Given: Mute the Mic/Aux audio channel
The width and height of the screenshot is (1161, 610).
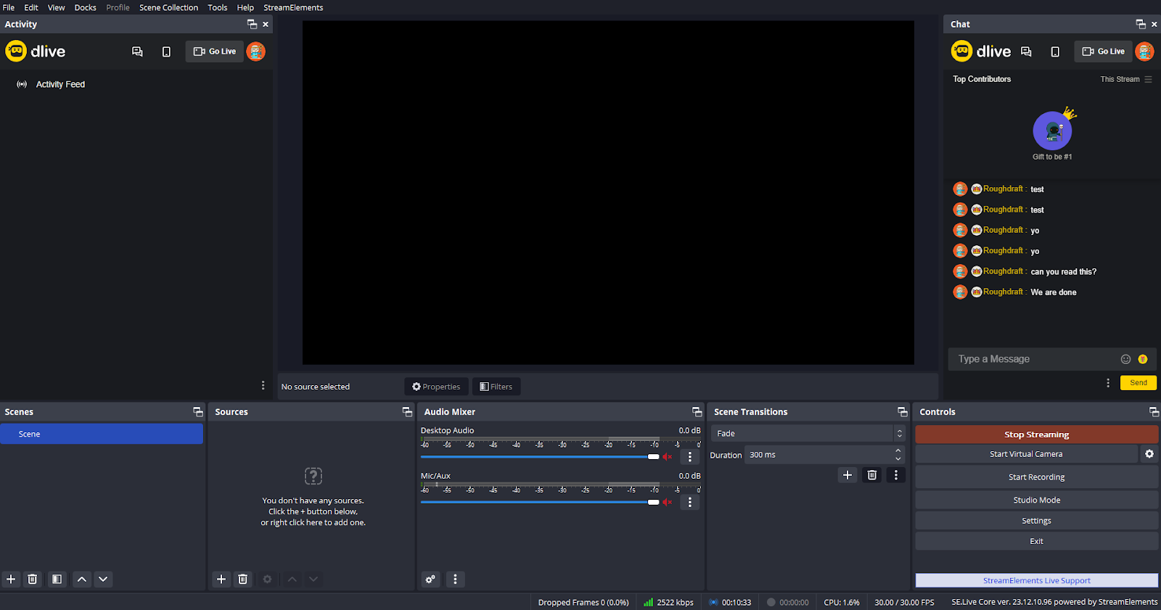Looking at the screenshot, I should pyautogui.click(x=668, y=502).
